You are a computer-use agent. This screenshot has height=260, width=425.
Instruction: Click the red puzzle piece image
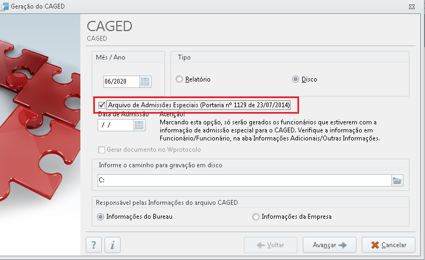[x=40, y=122]
